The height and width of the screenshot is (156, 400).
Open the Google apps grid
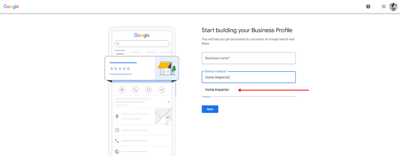click(384, 7)
